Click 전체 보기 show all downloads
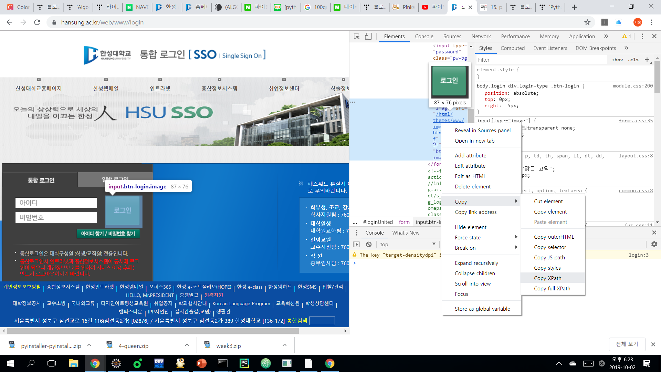 627,344
